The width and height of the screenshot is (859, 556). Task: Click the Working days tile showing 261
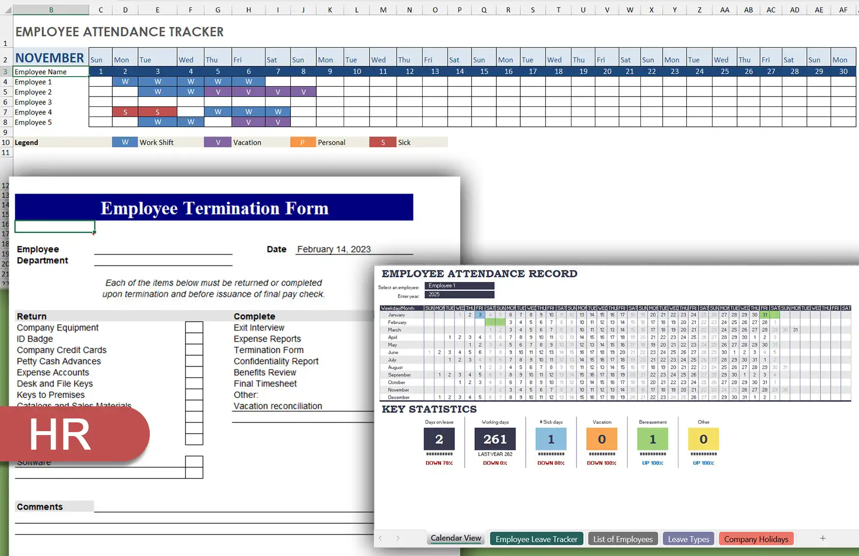coord(495,439)
